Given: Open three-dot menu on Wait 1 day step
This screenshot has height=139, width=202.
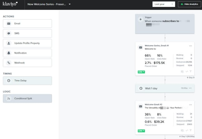Looking at the screenshot, I should pyautogui.click(x=190, y=88).
